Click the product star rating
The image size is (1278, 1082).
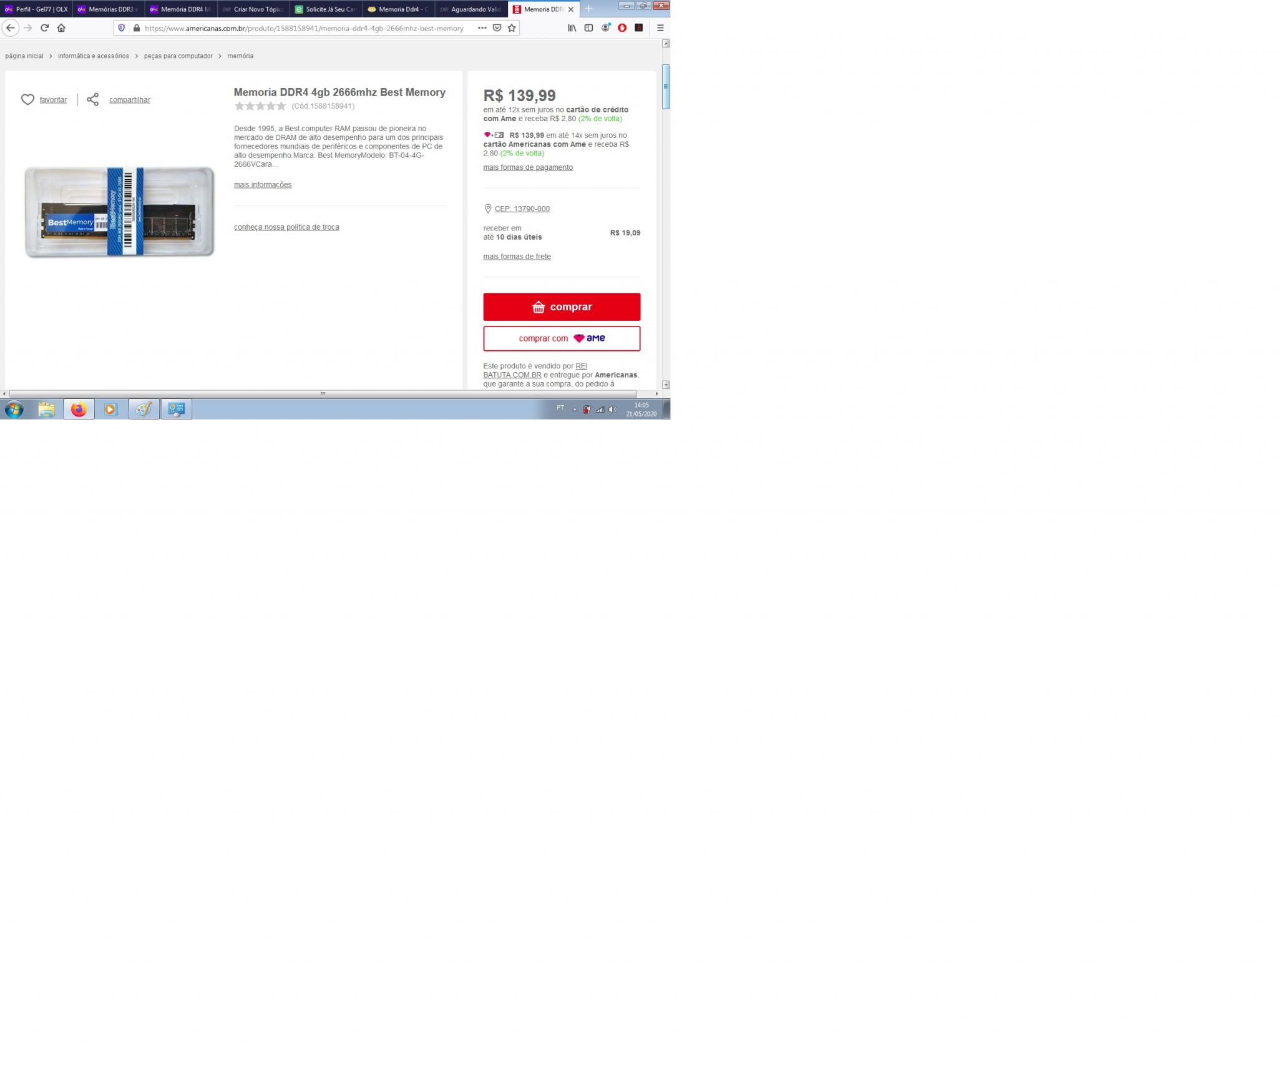click(x=260, y=106)
